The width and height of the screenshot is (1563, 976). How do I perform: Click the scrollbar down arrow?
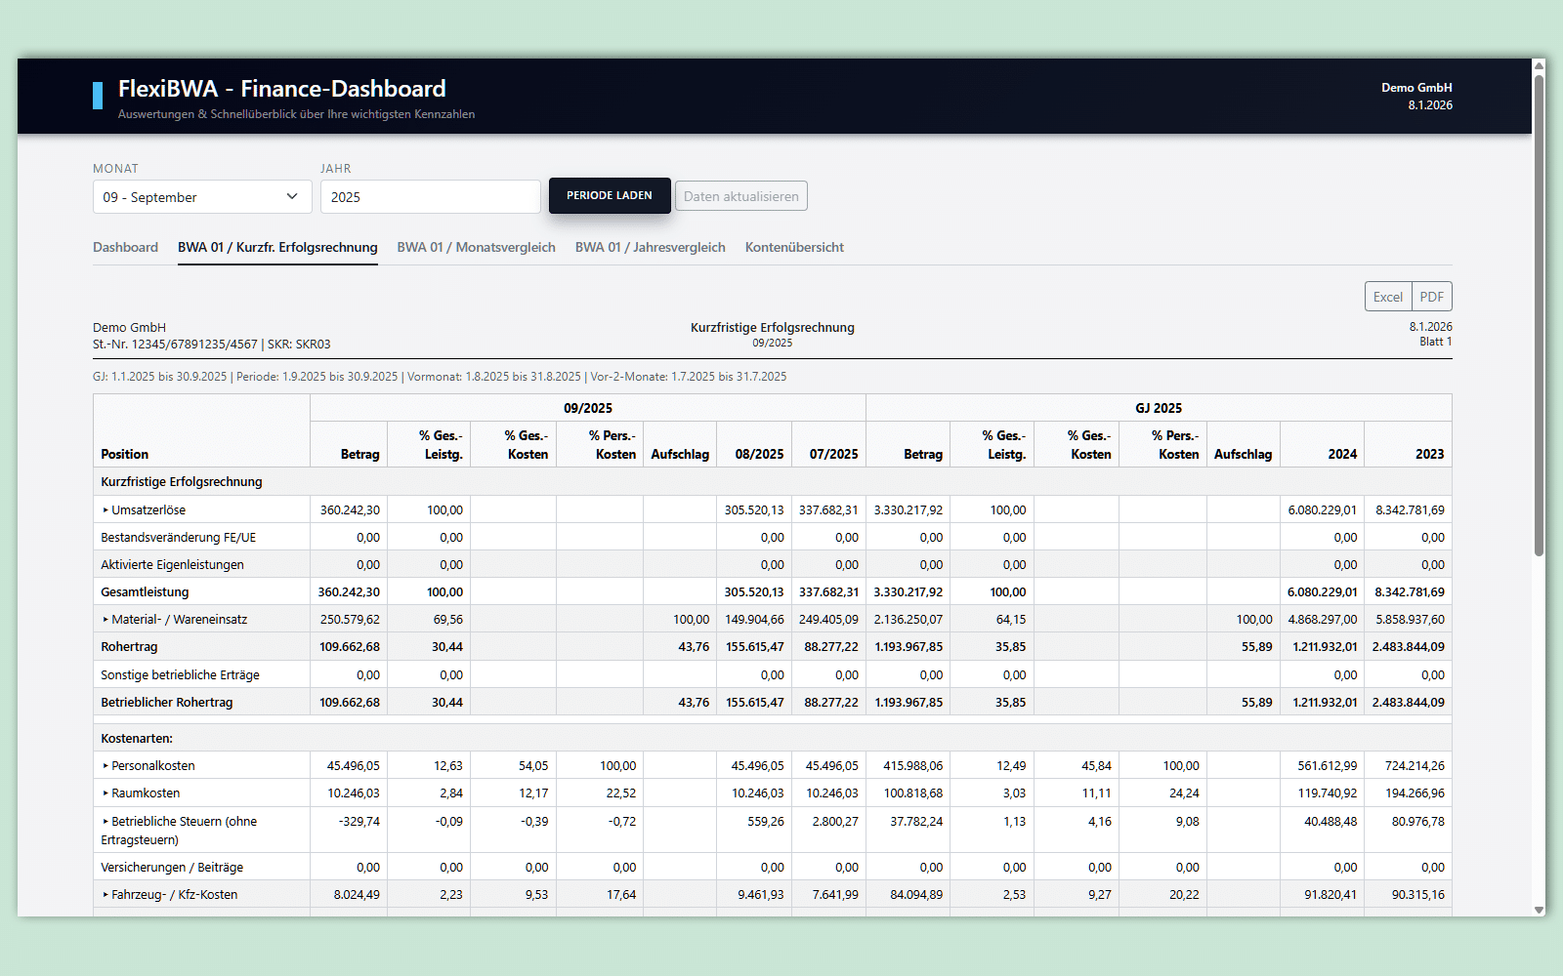point(1539,910)
